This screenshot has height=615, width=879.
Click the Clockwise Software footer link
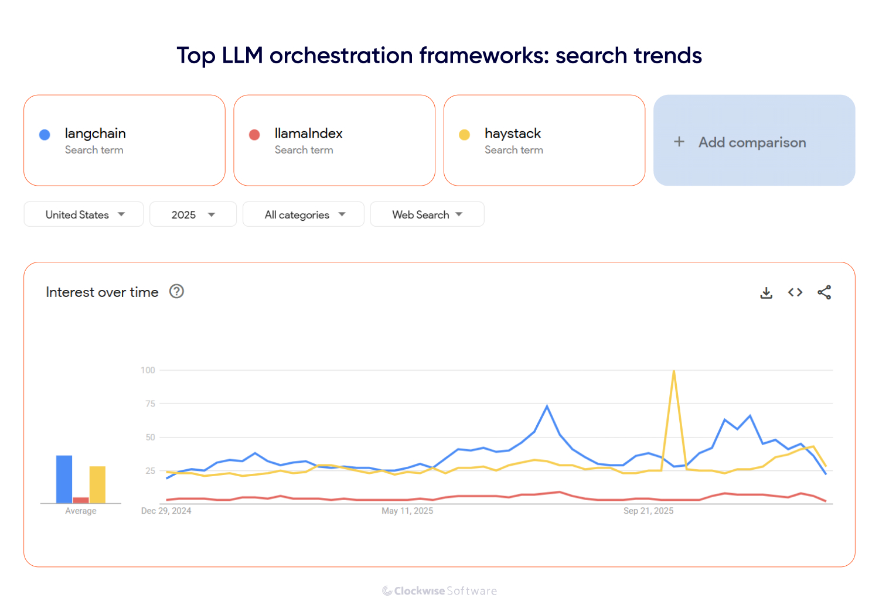tap(439, 591)
